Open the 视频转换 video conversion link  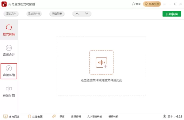click(113, 117)
